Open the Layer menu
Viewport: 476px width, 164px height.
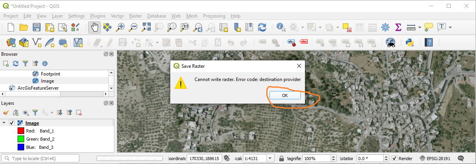[x=57, y=16]
